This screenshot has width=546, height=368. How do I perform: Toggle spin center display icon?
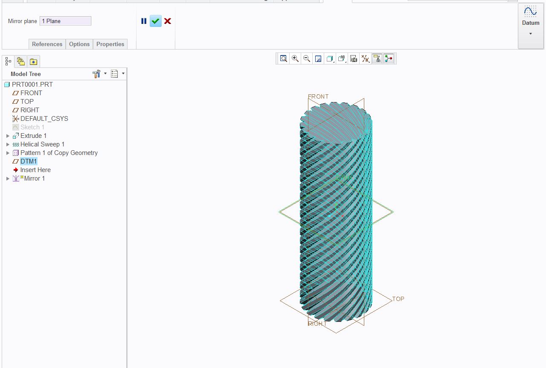pyautogui.click(x=389, y=59)
